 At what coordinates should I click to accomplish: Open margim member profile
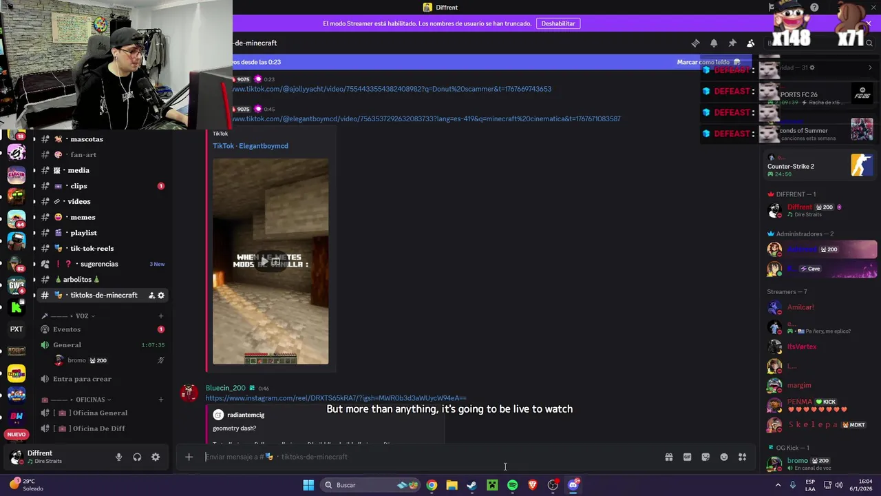(821, 385)
